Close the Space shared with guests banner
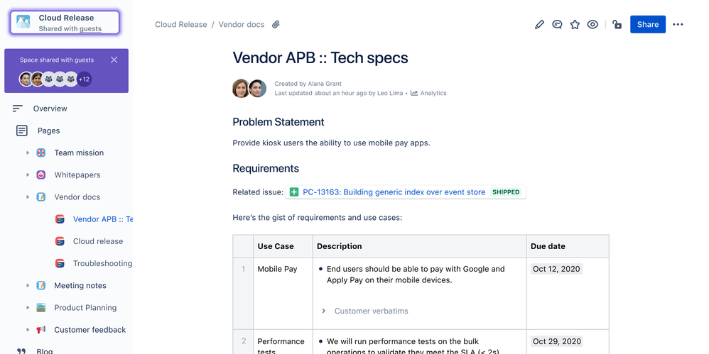Viewport: 709px width, 354px height. (x=114, y=60)
